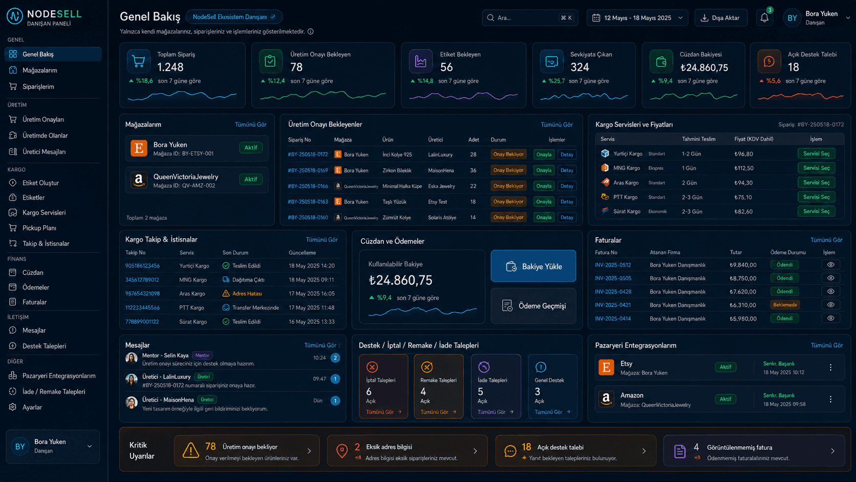Open notifications bell icon
856x482 pixels.
pos(764,17)
